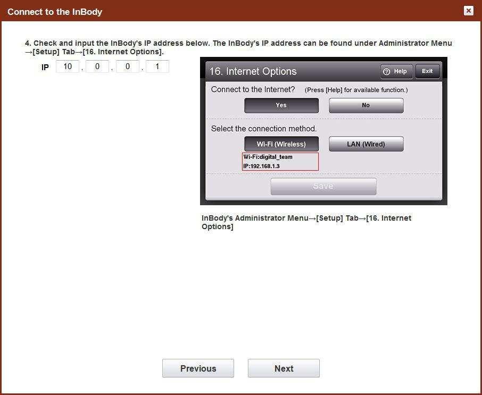Select Wi-Fi (Wireless) connection method
The height and width of the screenshot is (395, 482).
(281, 144)
